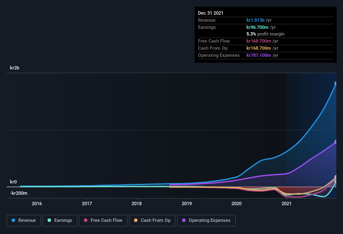Image resolution: width=343 pixels, height=234 pixels.
Task: Click the Earnings tooltip row label
Action: 207,27
